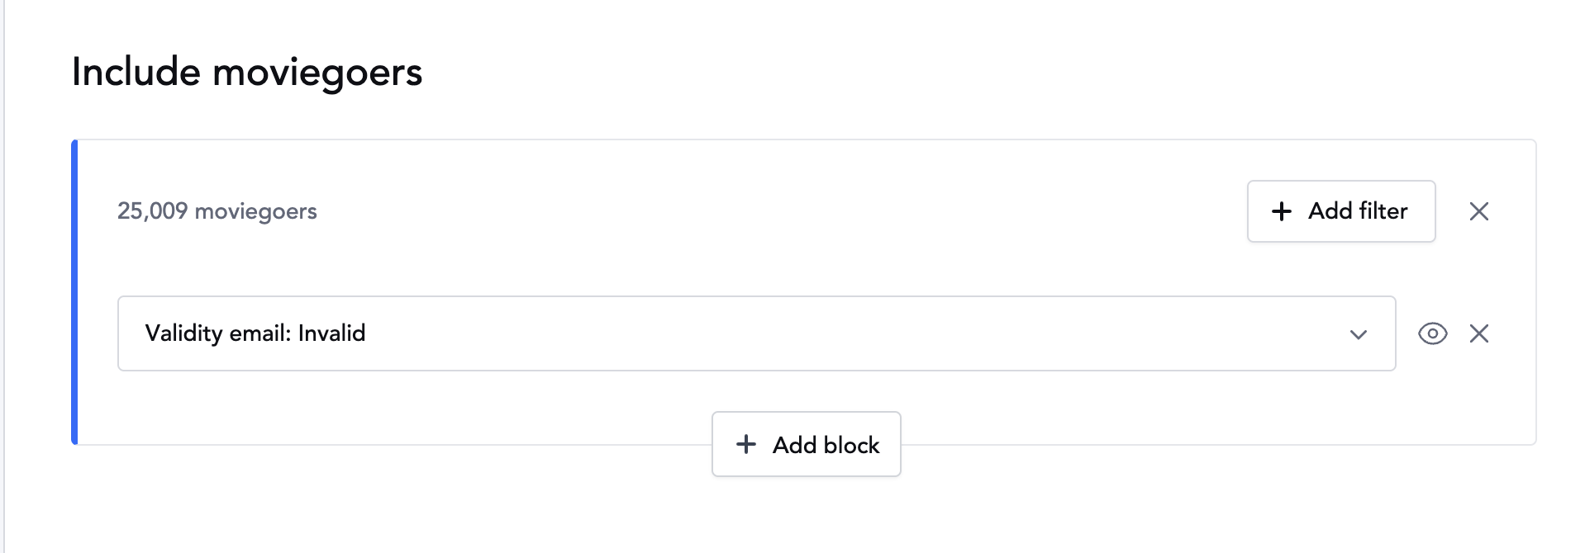Viewport: 1585px width, 553px height.
Task: Click the Add filter label text
Action: coord(1358,211)
